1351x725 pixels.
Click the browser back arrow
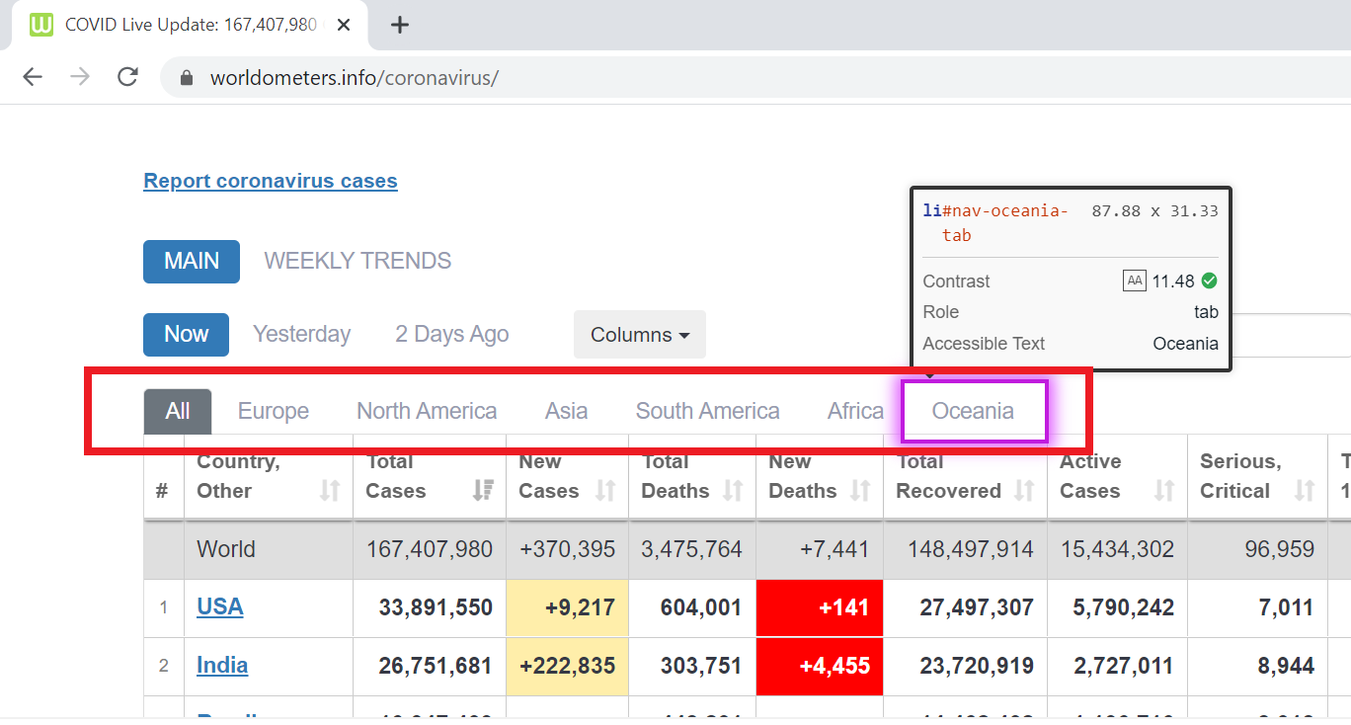pos(33,77)
